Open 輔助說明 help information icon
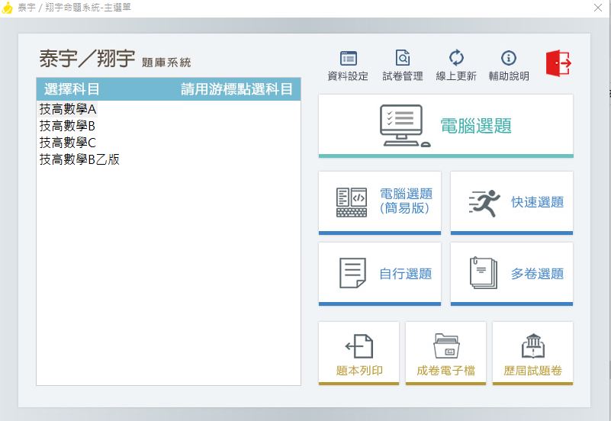Image resolution: width=611 pixels, height=421 pixels. coord(509,66)
